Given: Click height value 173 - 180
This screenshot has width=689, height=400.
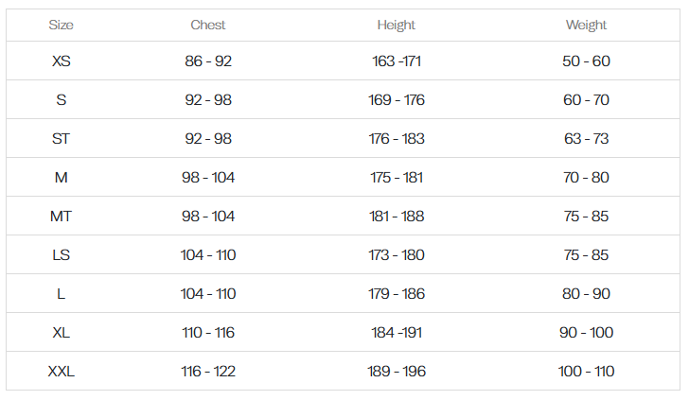Looking at the screenshot, I should pos(396,255).
